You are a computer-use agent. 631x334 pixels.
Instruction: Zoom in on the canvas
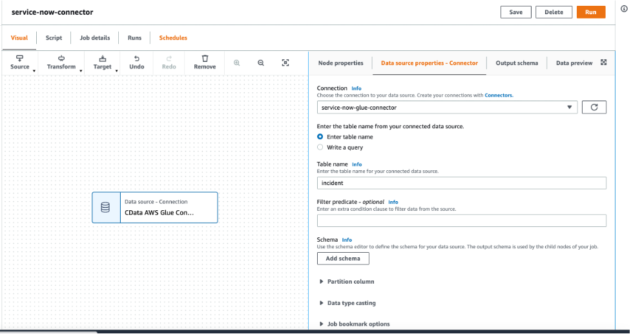236,63
